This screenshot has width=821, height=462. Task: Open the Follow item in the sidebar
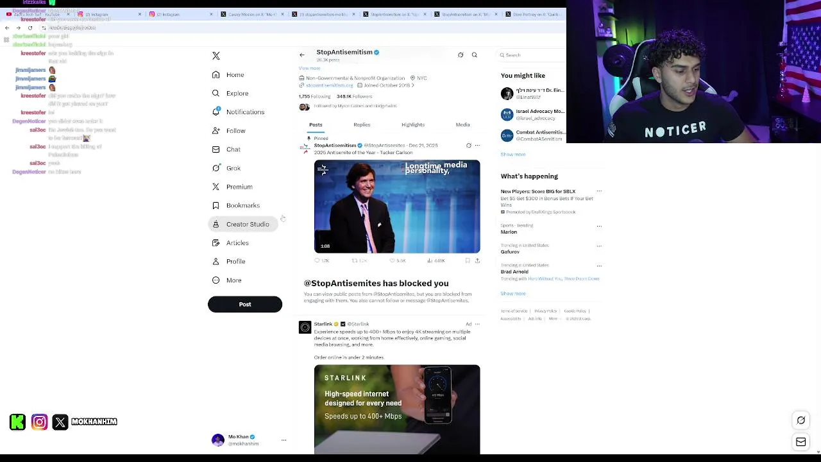click(x=229, y=131)
